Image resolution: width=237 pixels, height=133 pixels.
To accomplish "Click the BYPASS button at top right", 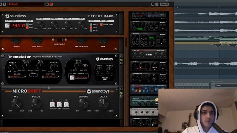I will pyautogui.click(x=164, y=4).
